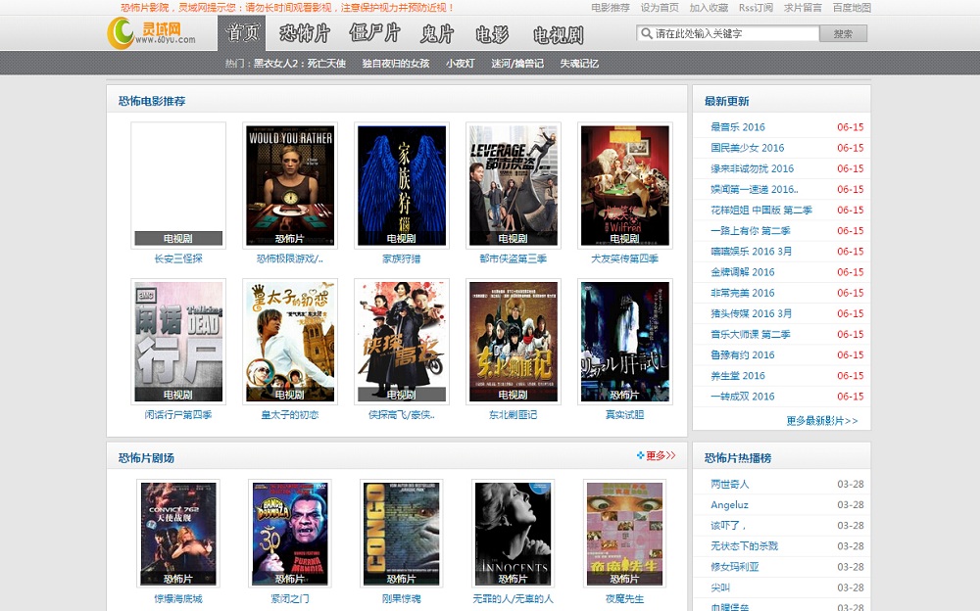The width and height of the screenshot is (980, 611).
Task: Open the Congo 刚果惊魂 poster
Action: (401, 534)
